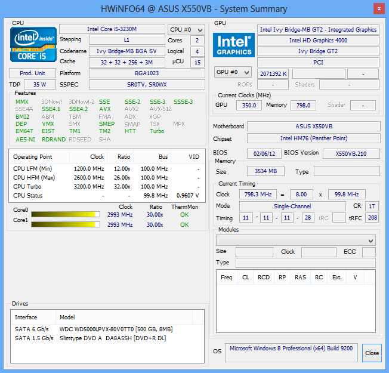This screenshot has height=373, width=389.
Task: Click the Turbo feature label
Action: (157, 131)
